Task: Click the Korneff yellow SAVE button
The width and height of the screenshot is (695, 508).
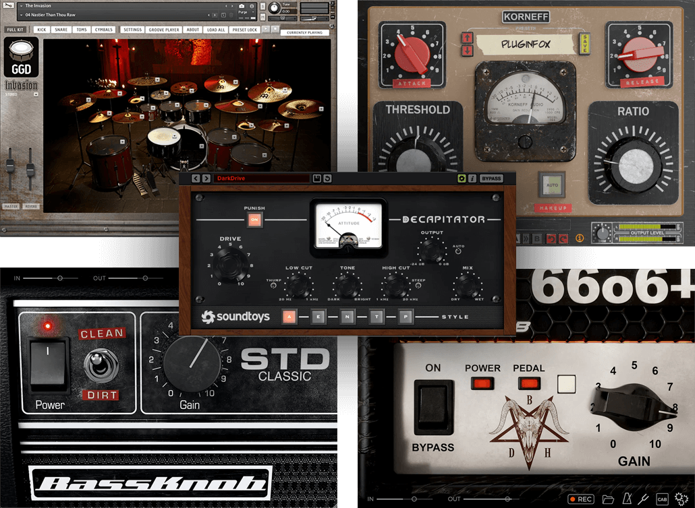Action: click(584, 44)
